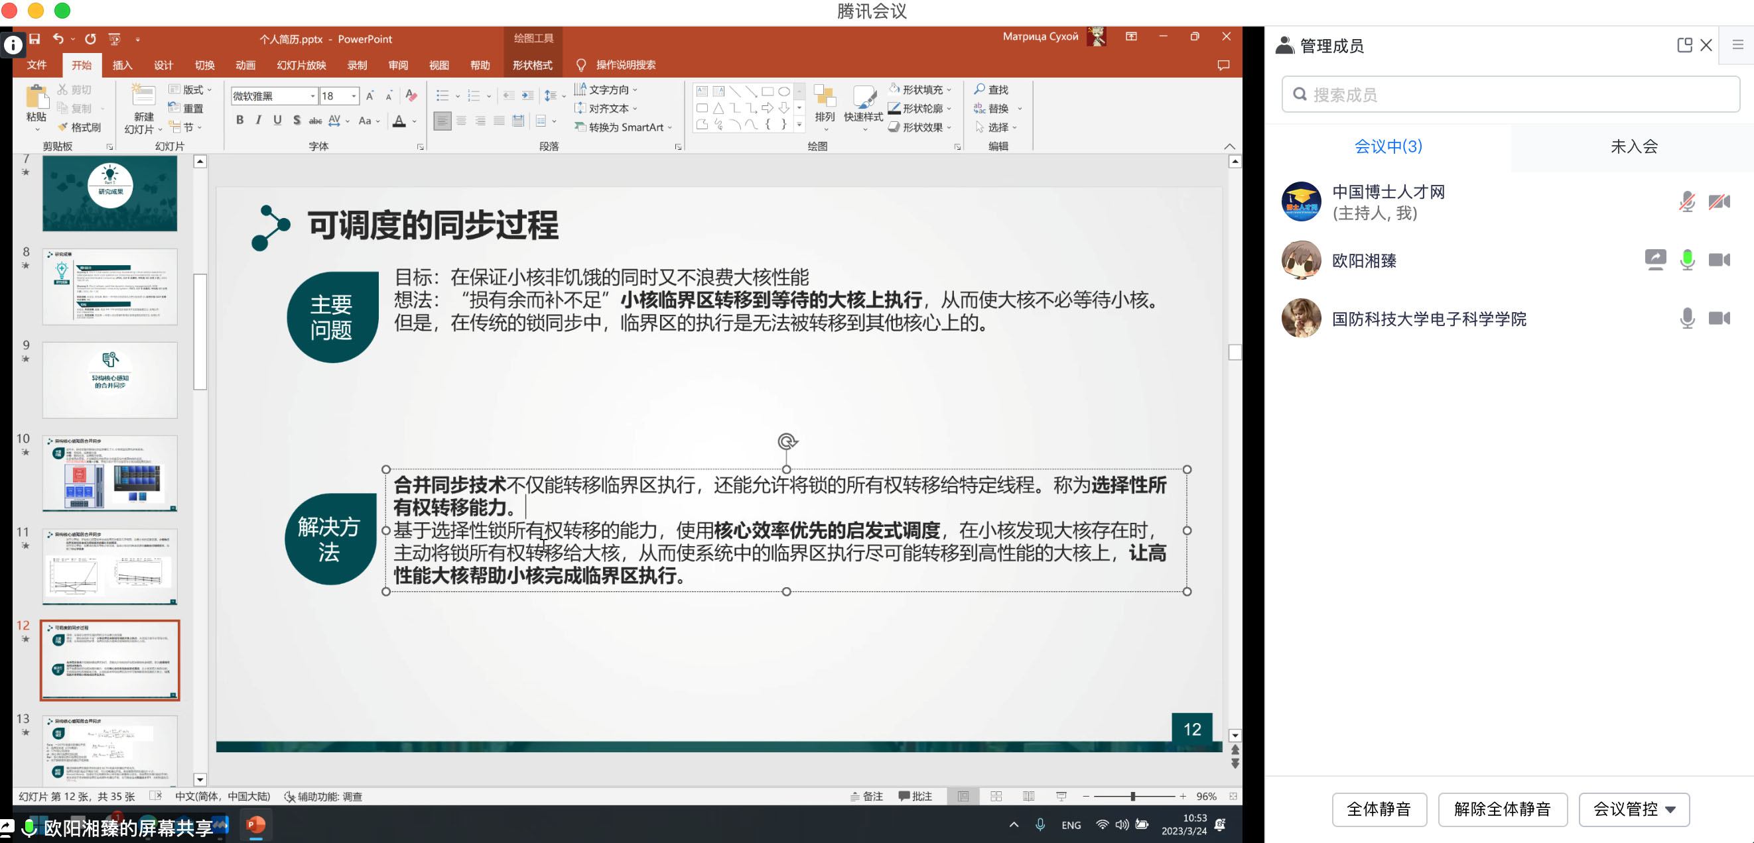Screen dimensions: 1754x843
Task: Open the 备注 (Notes) pane button
Action: point(867,796)
